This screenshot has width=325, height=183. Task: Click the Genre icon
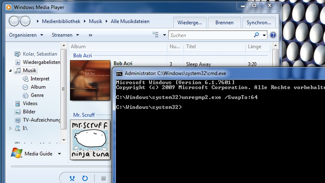pyautogui.click(x=25, y=95)
